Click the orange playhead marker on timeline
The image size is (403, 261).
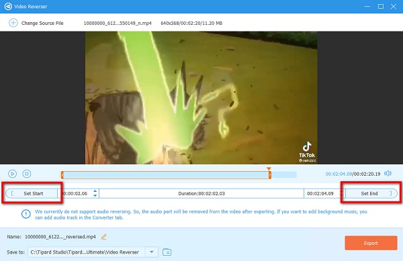pos(269,169)
